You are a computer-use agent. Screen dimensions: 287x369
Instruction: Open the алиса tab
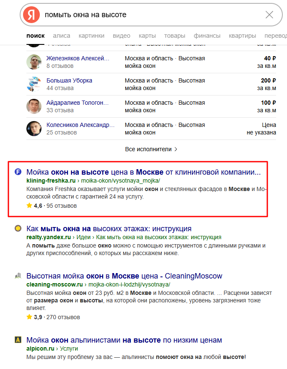coord(62,36)
